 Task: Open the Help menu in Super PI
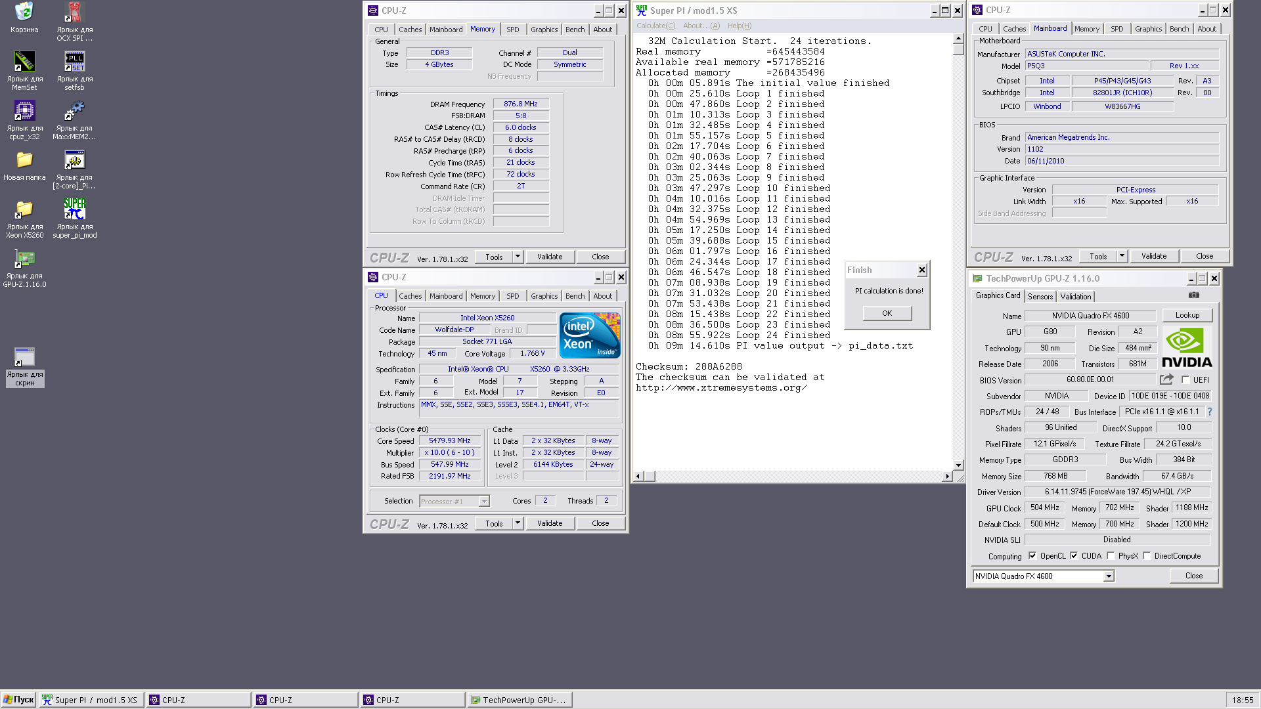tap(739, 26)
